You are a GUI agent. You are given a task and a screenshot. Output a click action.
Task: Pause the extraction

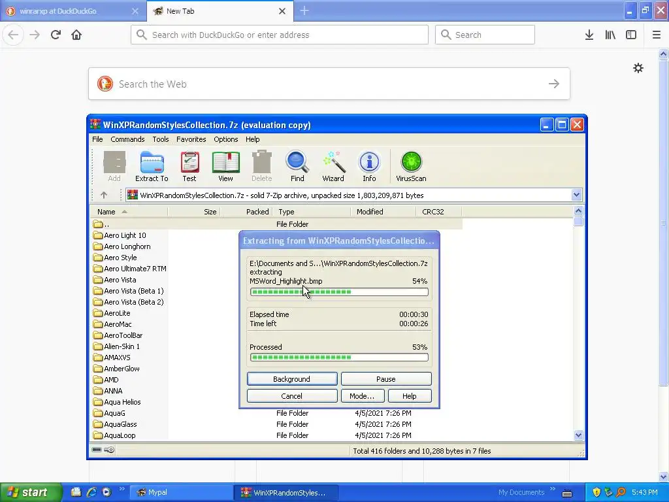[x=386, y=378]
